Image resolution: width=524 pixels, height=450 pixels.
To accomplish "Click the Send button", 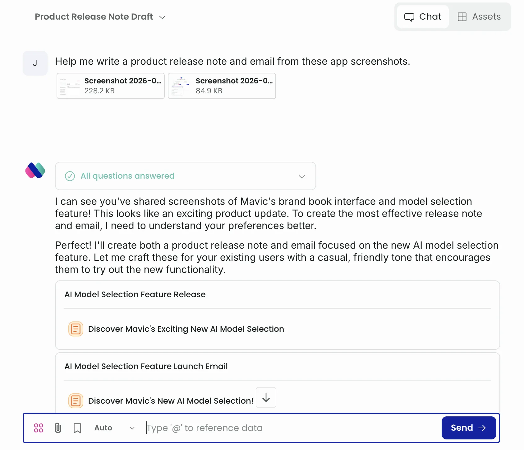I will click(x=469, y=428).
